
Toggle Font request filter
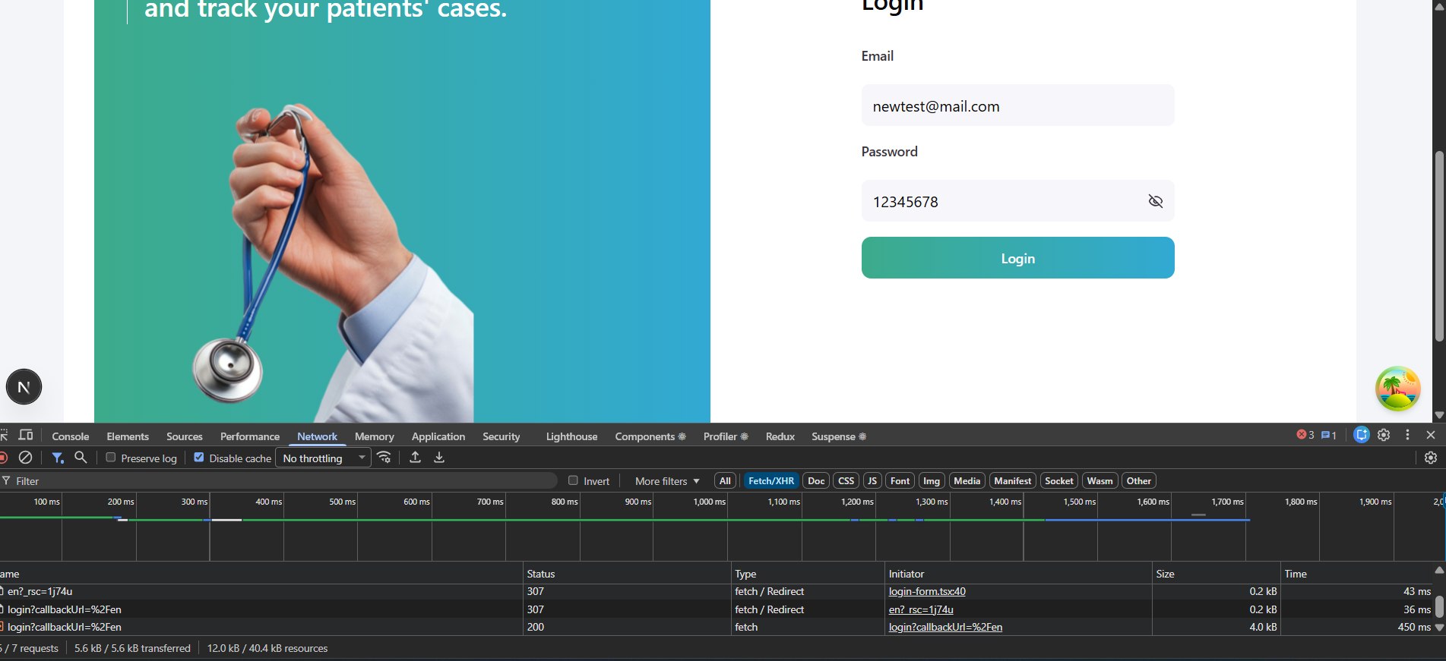pyautogui.click(x=900, y=481)
